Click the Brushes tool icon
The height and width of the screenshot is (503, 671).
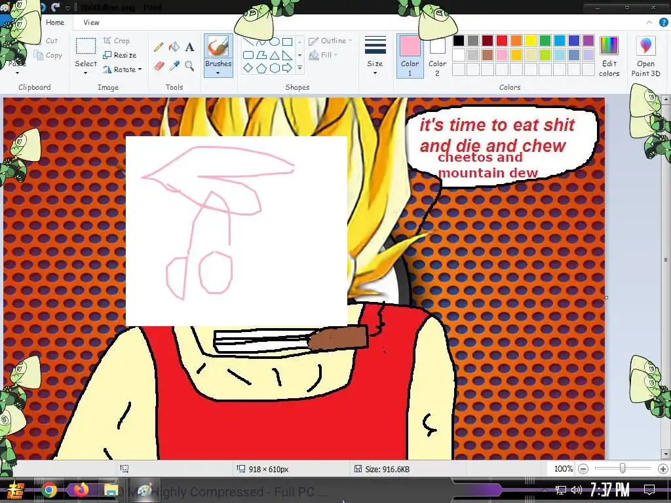click(218, 47)
